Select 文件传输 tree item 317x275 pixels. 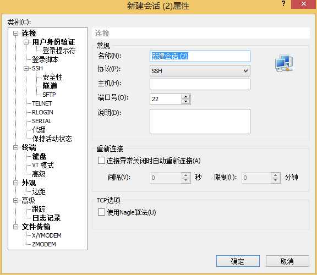tap(36, 227)
